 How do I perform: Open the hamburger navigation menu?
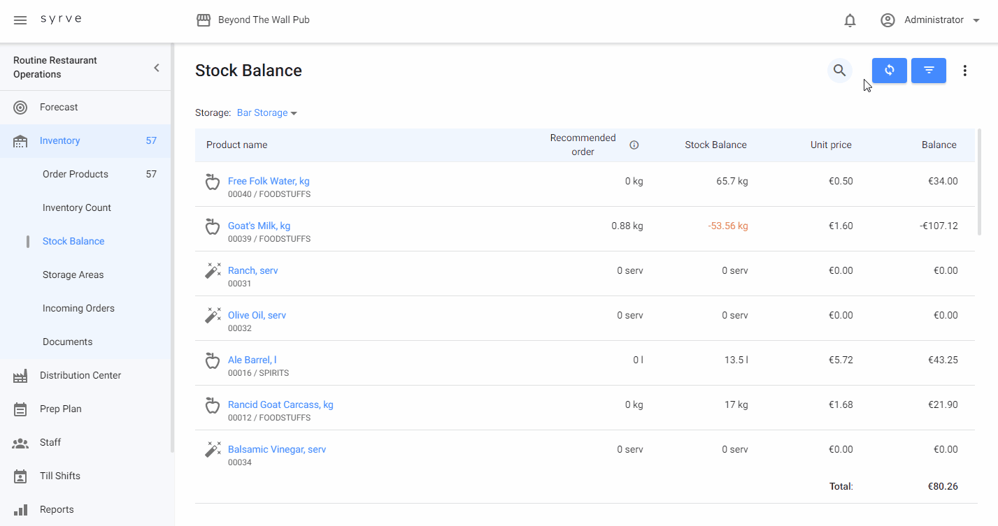(20, 20)
